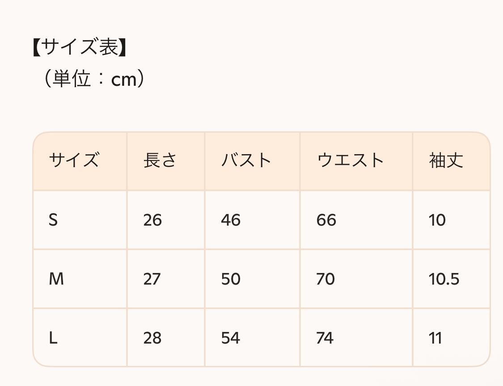Select the M size row label
The height and width of the screenshot is (386, 503).
[56, 279]
